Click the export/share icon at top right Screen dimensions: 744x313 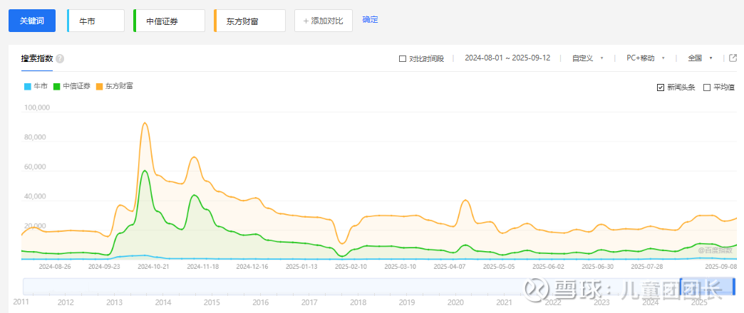pyautogui.click(x=733, y=58)
